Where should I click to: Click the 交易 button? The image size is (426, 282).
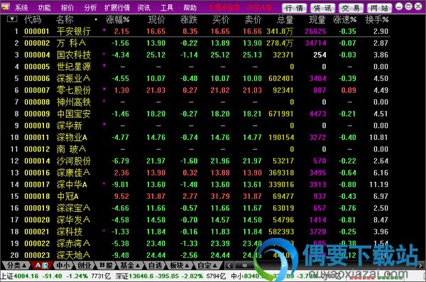coord(351,8)
